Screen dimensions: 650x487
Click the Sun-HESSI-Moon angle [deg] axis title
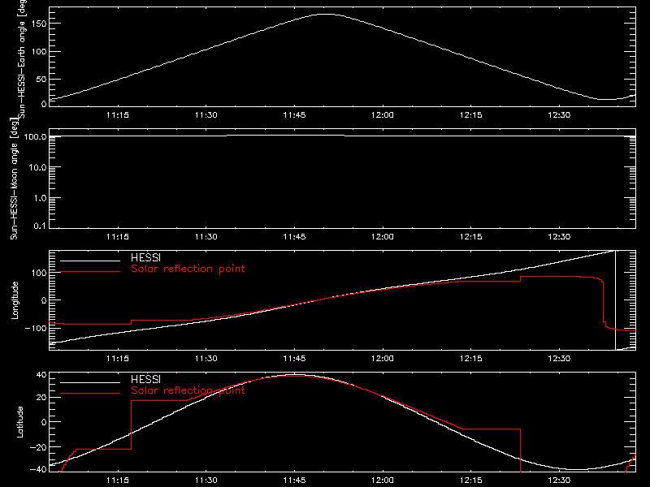click(14, 179)
